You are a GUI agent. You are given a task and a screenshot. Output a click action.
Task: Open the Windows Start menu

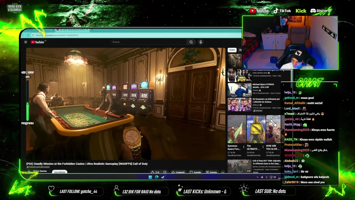(x=150, y=177)
